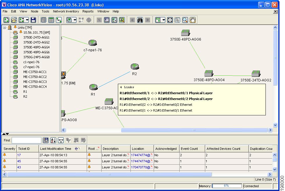Click the overlay windows toolbar icon
285x191 pixels.
coord(69,20)
